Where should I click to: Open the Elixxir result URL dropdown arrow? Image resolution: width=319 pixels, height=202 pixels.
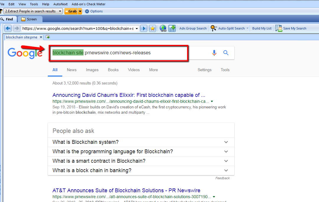(x=212, y=101)
